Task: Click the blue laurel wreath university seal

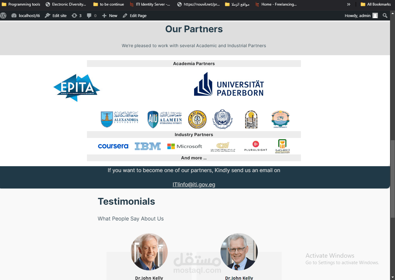Action: point(222,119)
